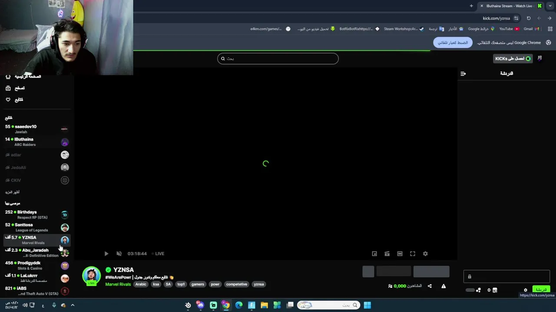Reload the page in Chrome
556x312 pixels.
[x=529, y=18]
